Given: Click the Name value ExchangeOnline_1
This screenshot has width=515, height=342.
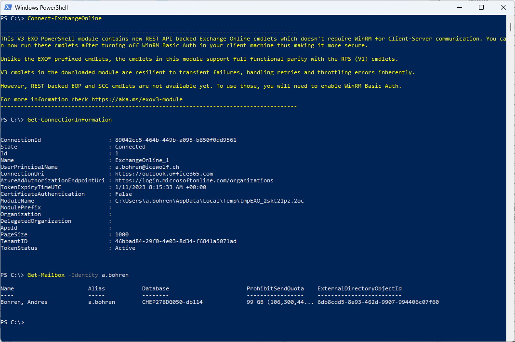Looking at the screenshot, I should point(142,160).
